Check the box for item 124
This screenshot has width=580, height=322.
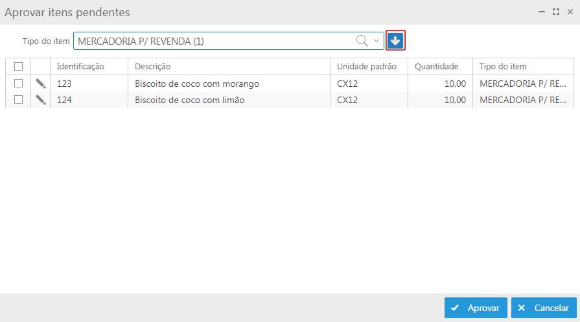click(18, 100)
